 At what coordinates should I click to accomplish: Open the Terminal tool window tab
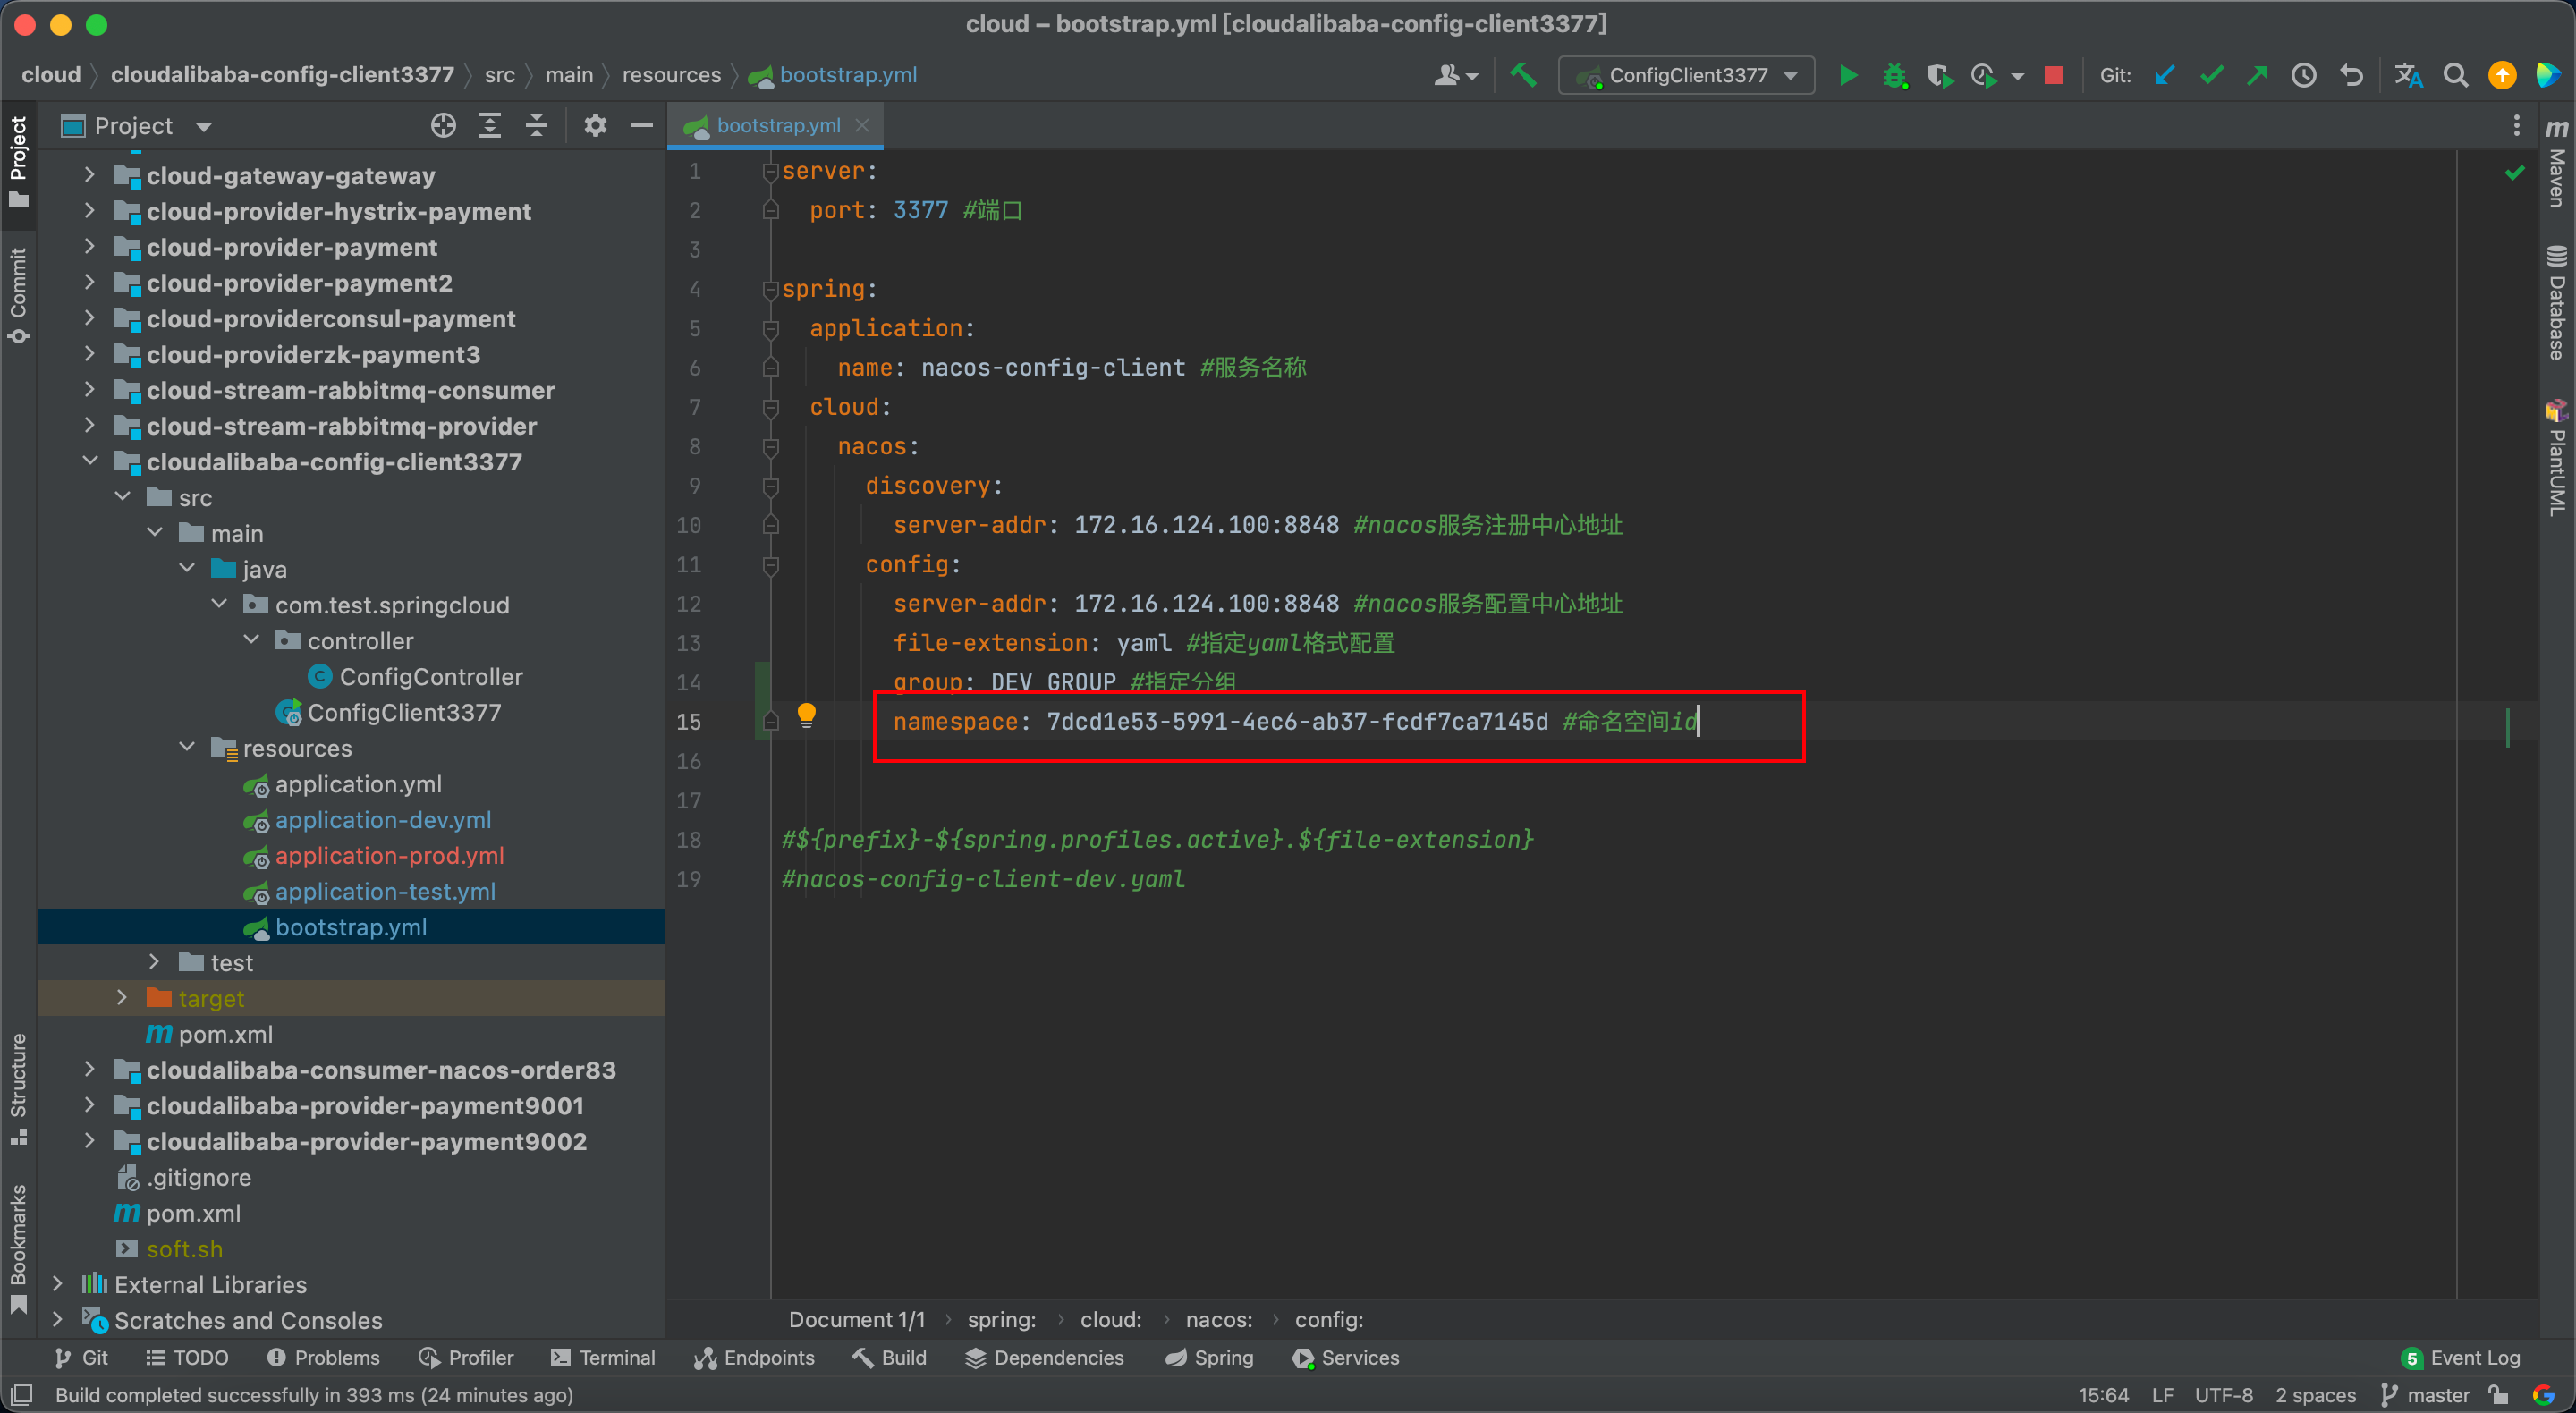(603, 1357)
